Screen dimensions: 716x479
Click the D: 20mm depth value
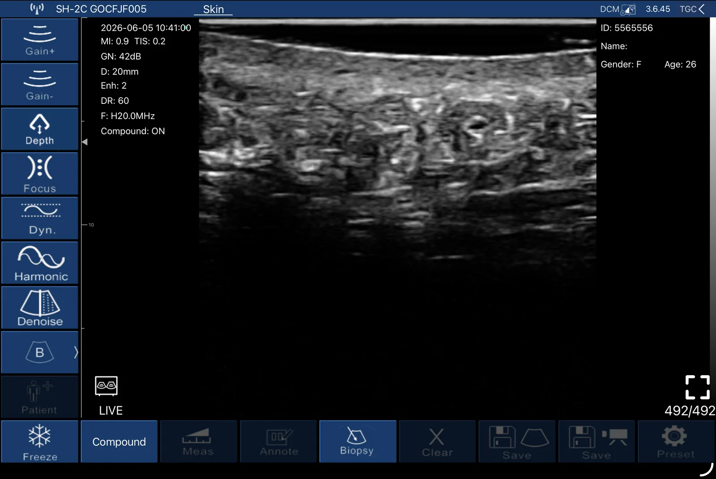tap(119, 72)
